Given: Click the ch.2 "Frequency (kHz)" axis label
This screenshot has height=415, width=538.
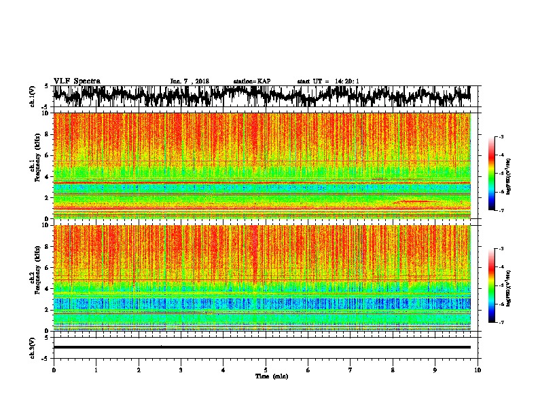Looking at the screenshot, I should [x=37, y=270].
